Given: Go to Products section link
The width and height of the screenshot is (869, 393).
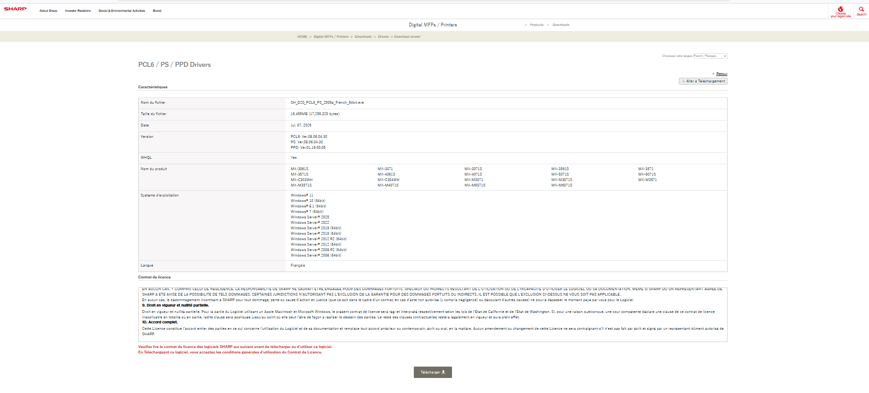Looking at the screenshot, I should (x=537, y=25).
